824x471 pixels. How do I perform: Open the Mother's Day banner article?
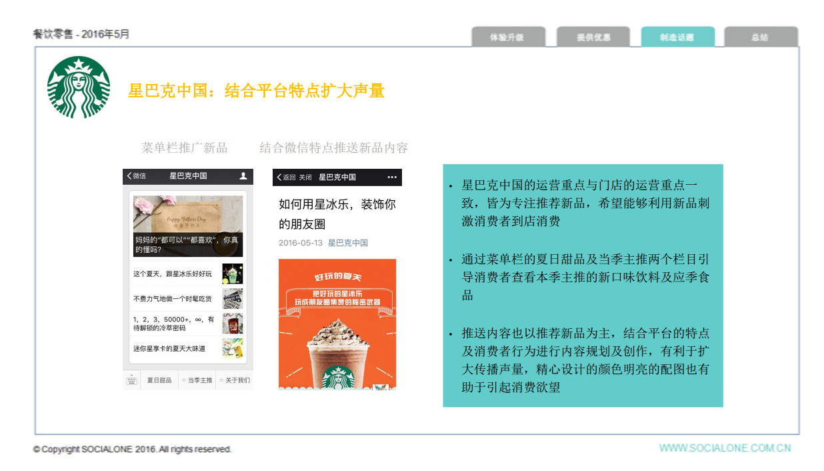(188, 226)
